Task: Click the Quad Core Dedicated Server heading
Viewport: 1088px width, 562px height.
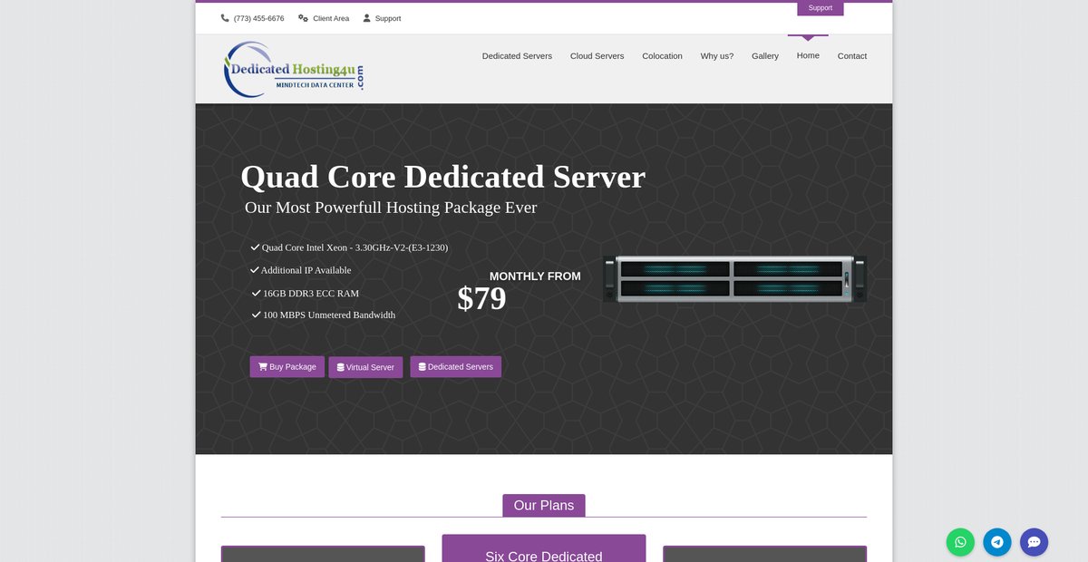Action: click(442, 176)
